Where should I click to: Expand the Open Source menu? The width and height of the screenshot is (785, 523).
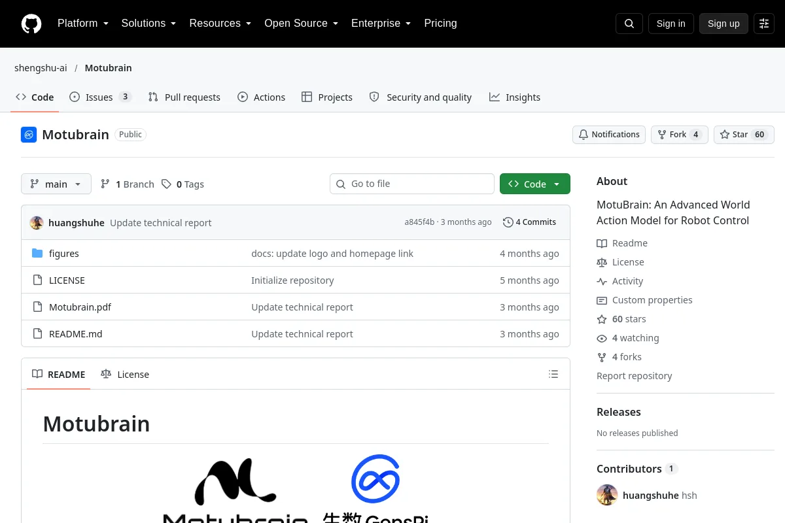pyautogui.click(x=301, y=24)
